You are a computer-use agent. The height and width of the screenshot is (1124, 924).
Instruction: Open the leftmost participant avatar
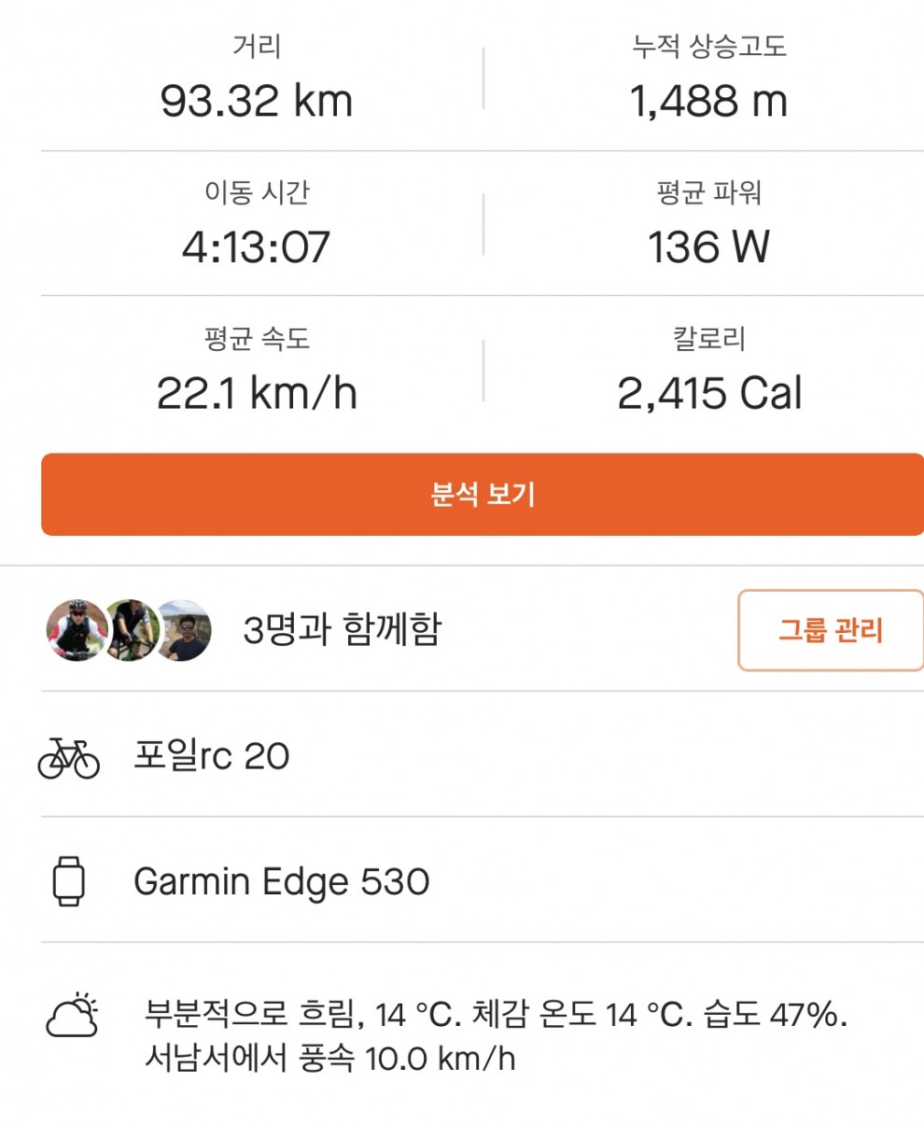(77, 631)
